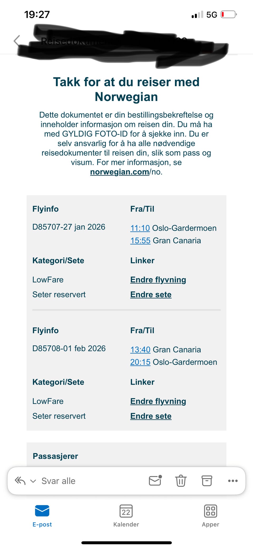
Task: Mark the email unread via the envelope icon
Action: click(155, 481)
